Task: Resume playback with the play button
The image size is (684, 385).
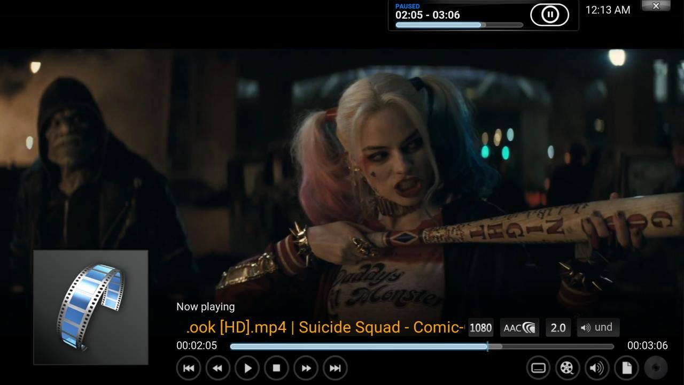Action: click(247, 368)
